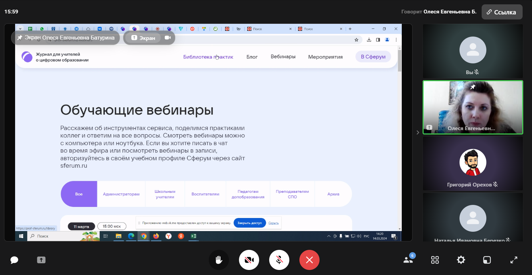The image size is (532, 275).
Task: Open the Вебинары menu item
Action: click(283, 57)
